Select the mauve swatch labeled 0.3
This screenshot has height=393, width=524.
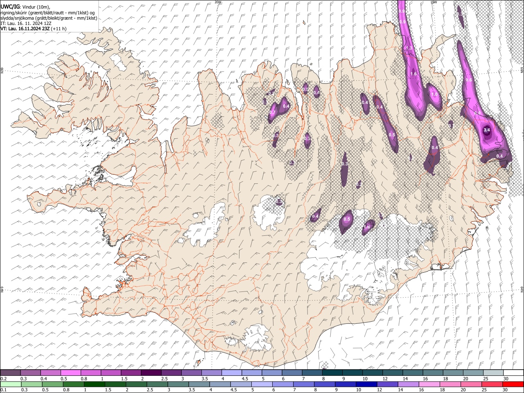31,373
